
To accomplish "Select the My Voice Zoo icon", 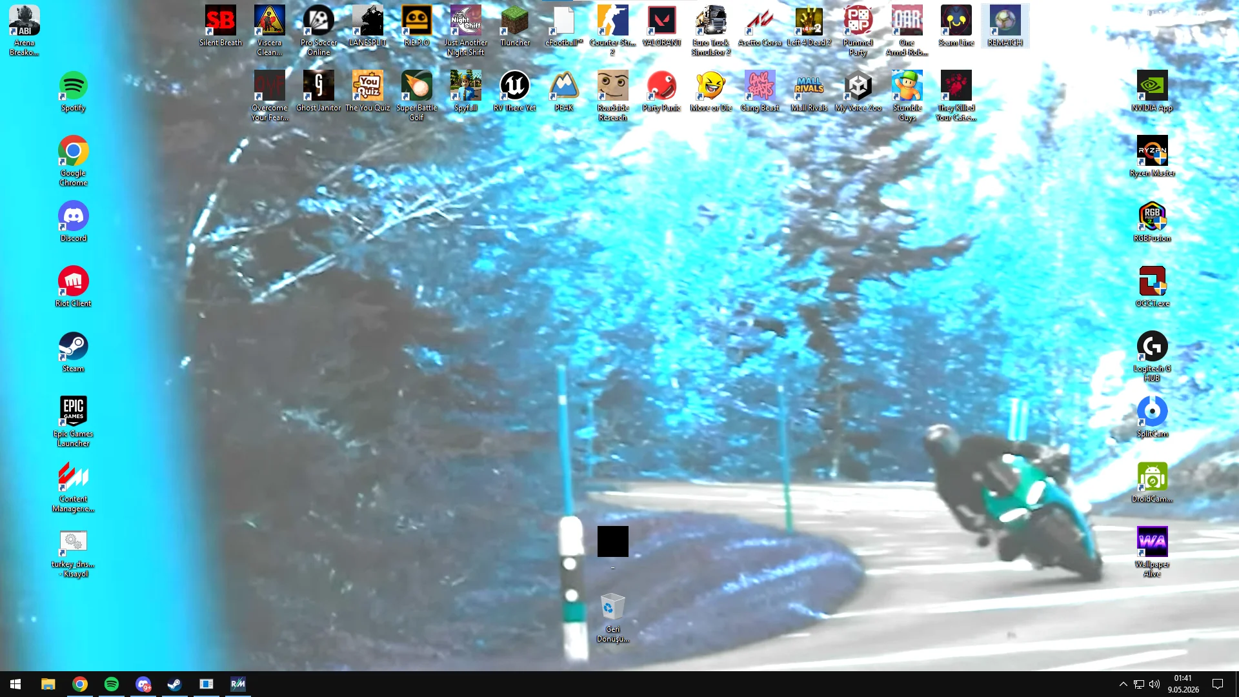I will point(858,91).
